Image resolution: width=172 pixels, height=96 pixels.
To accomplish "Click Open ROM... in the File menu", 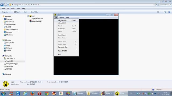I will click(x=66, y=20).
